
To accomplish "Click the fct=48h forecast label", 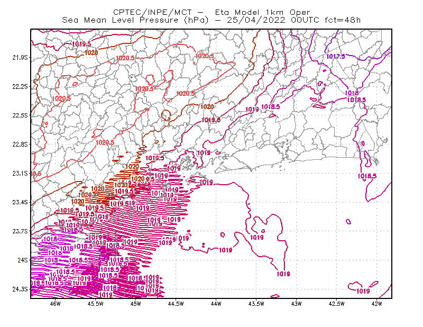I will point(342,20).
